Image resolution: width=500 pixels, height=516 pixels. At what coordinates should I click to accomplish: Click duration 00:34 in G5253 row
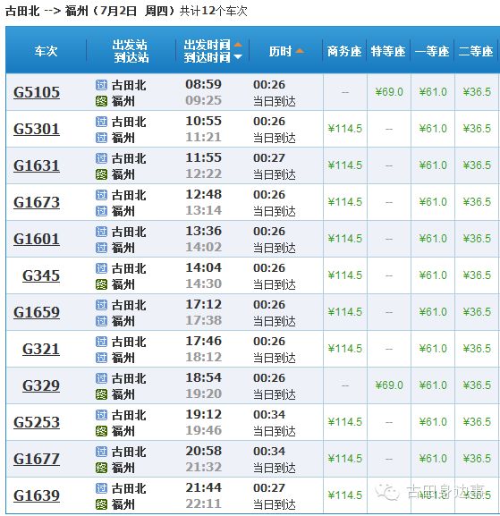pyautogui.click(x=269, y=415)
